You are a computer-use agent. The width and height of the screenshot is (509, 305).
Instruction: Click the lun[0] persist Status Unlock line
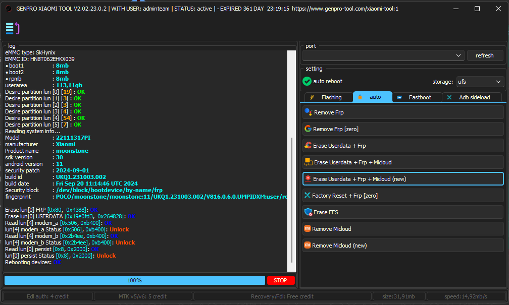61,256
